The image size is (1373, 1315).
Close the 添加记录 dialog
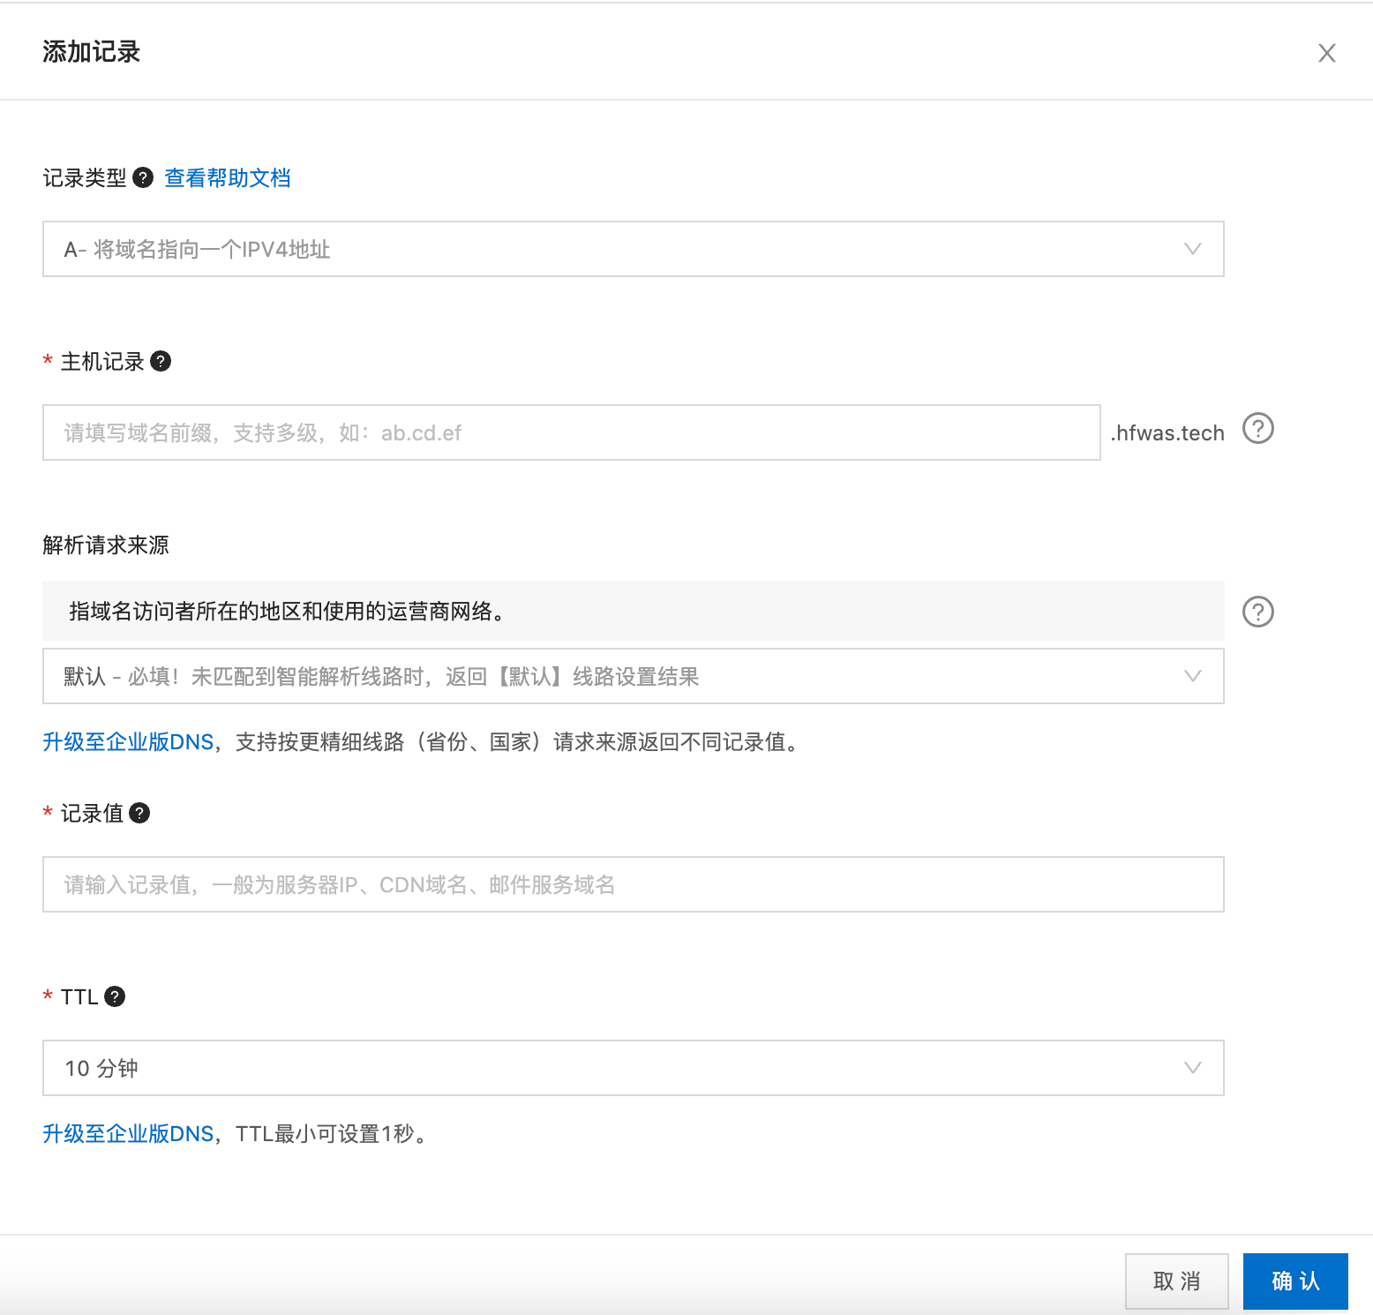(1327, 52)
